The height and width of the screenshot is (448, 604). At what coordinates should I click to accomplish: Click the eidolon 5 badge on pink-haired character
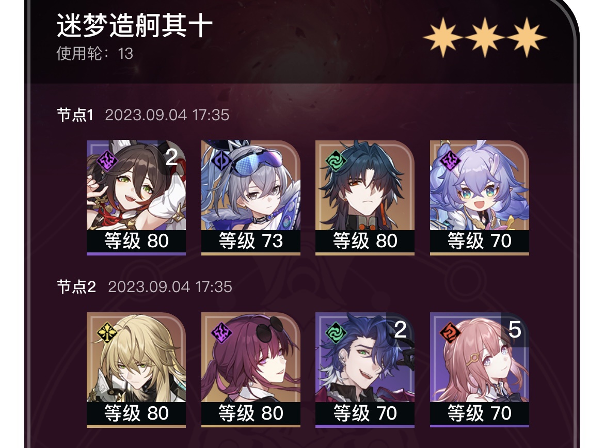(x=515, y=330)
